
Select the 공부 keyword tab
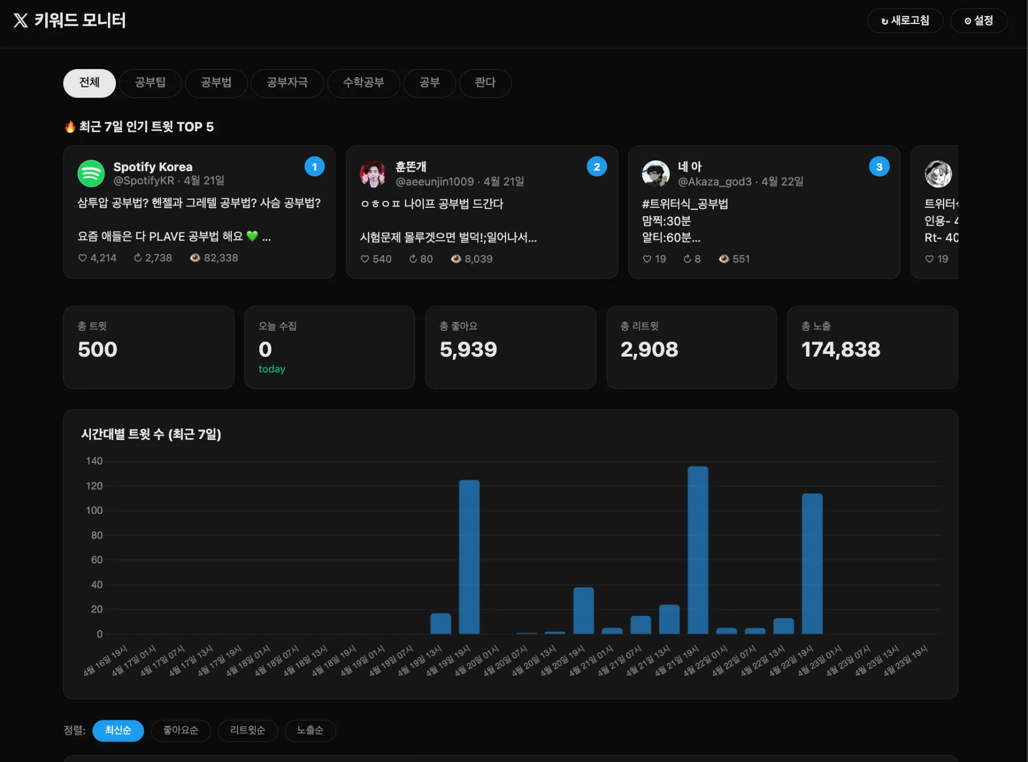tap(429, 83)
